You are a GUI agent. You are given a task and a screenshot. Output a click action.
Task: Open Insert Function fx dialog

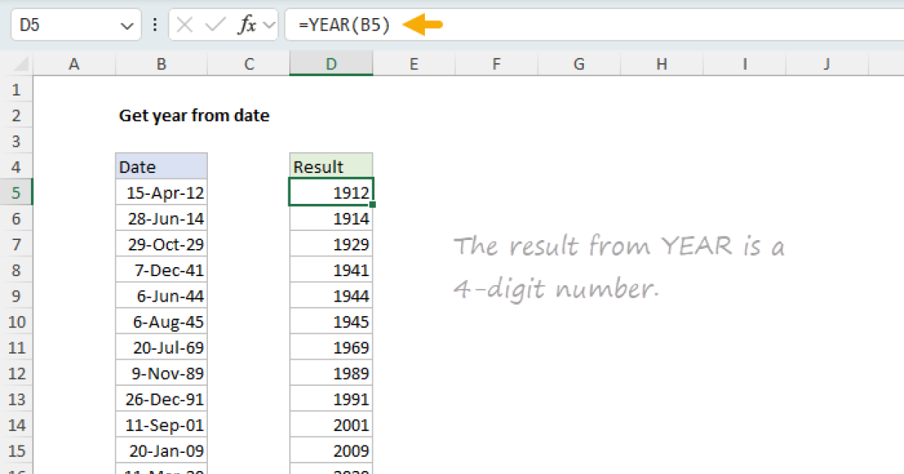tap(246, 25)
